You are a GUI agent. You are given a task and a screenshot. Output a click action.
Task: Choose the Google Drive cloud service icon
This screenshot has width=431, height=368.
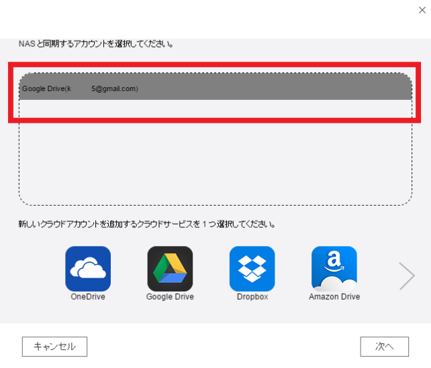pos(170,269)
